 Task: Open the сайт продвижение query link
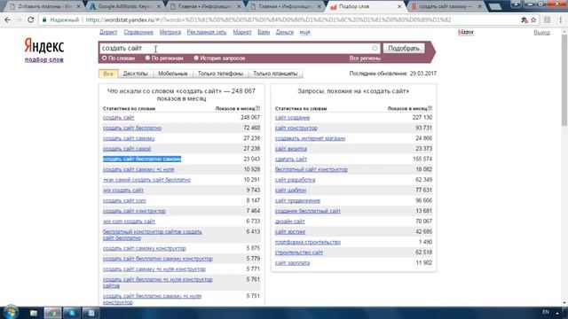pyautogui.click(x=297, y=201)
